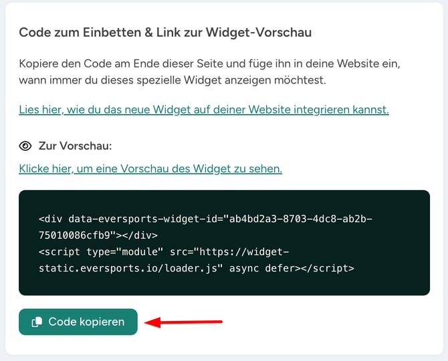Click the Code kopieren button
This screenshot has width=448, height=361.
[x=78, y=322]
